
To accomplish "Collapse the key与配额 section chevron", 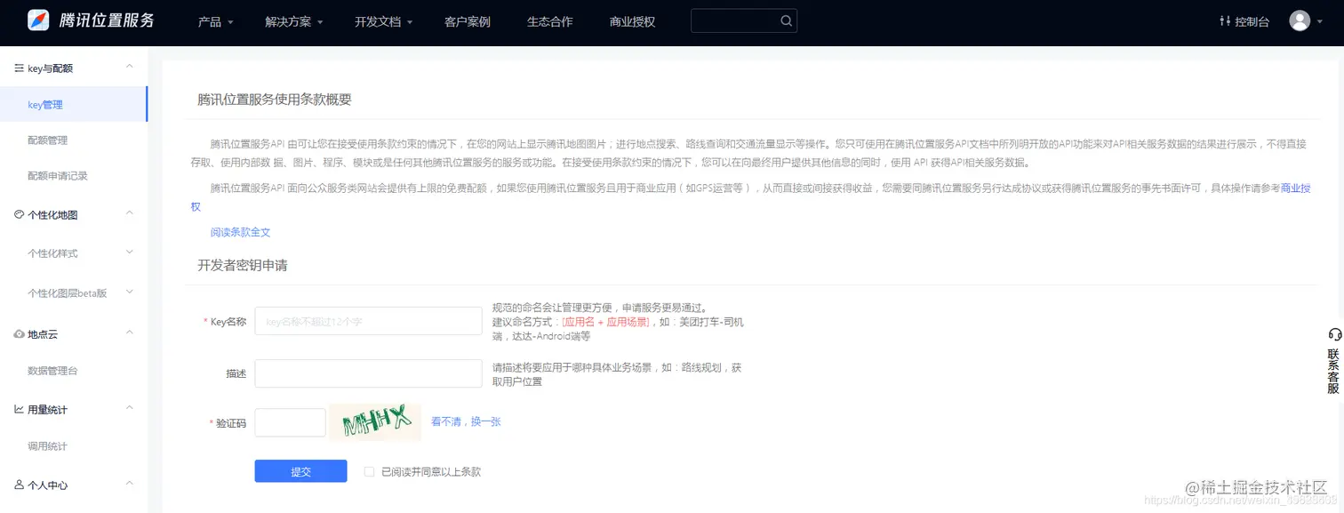I will (130, 67).
